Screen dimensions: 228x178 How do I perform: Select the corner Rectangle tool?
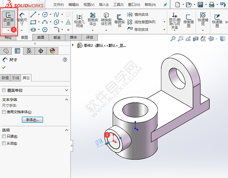point(33,22)
